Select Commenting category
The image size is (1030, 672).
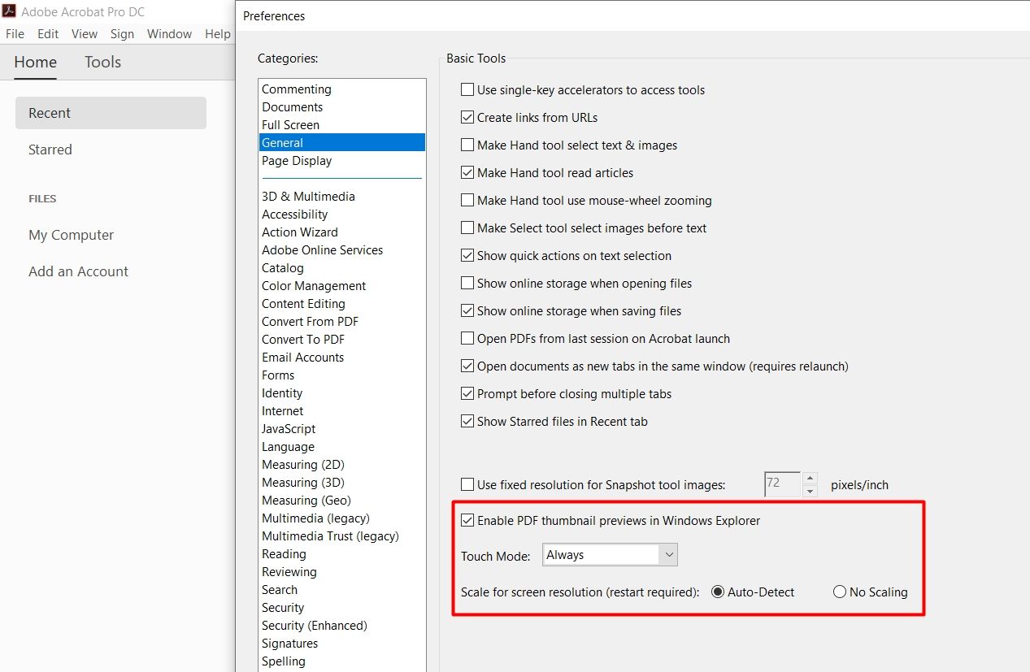pos(342,89)
